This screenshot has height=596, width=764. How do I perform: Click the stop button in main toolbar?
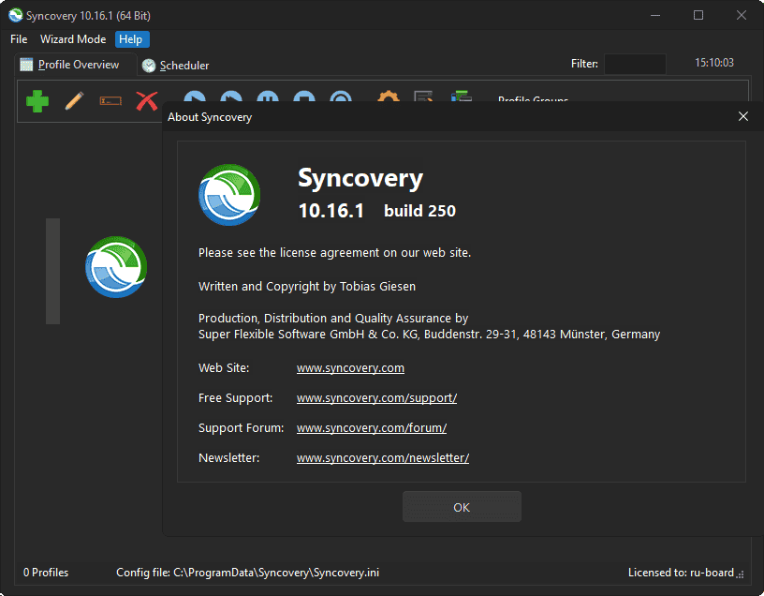[304, 97]
